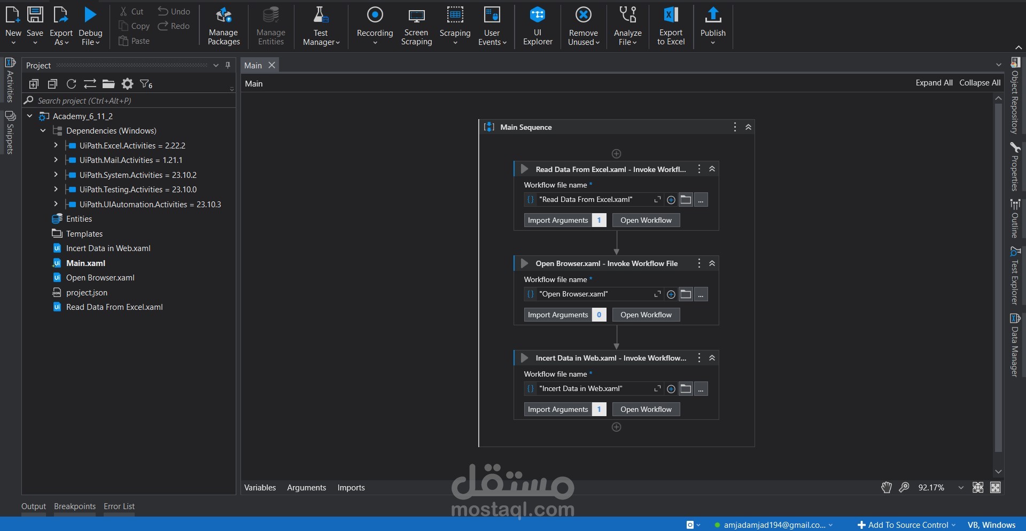Run the workflow with Debug File
Viewport: 1026px width, 531px height.
point(90,15)
